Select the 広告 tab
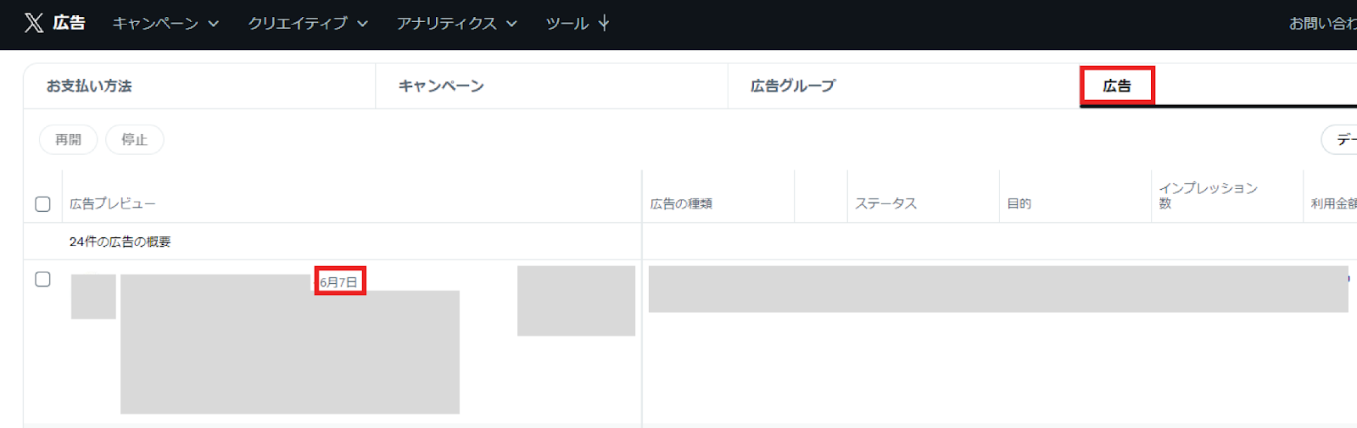Image resolution: width=1357 pixels, height=428 pixels. pos(1116,86)
